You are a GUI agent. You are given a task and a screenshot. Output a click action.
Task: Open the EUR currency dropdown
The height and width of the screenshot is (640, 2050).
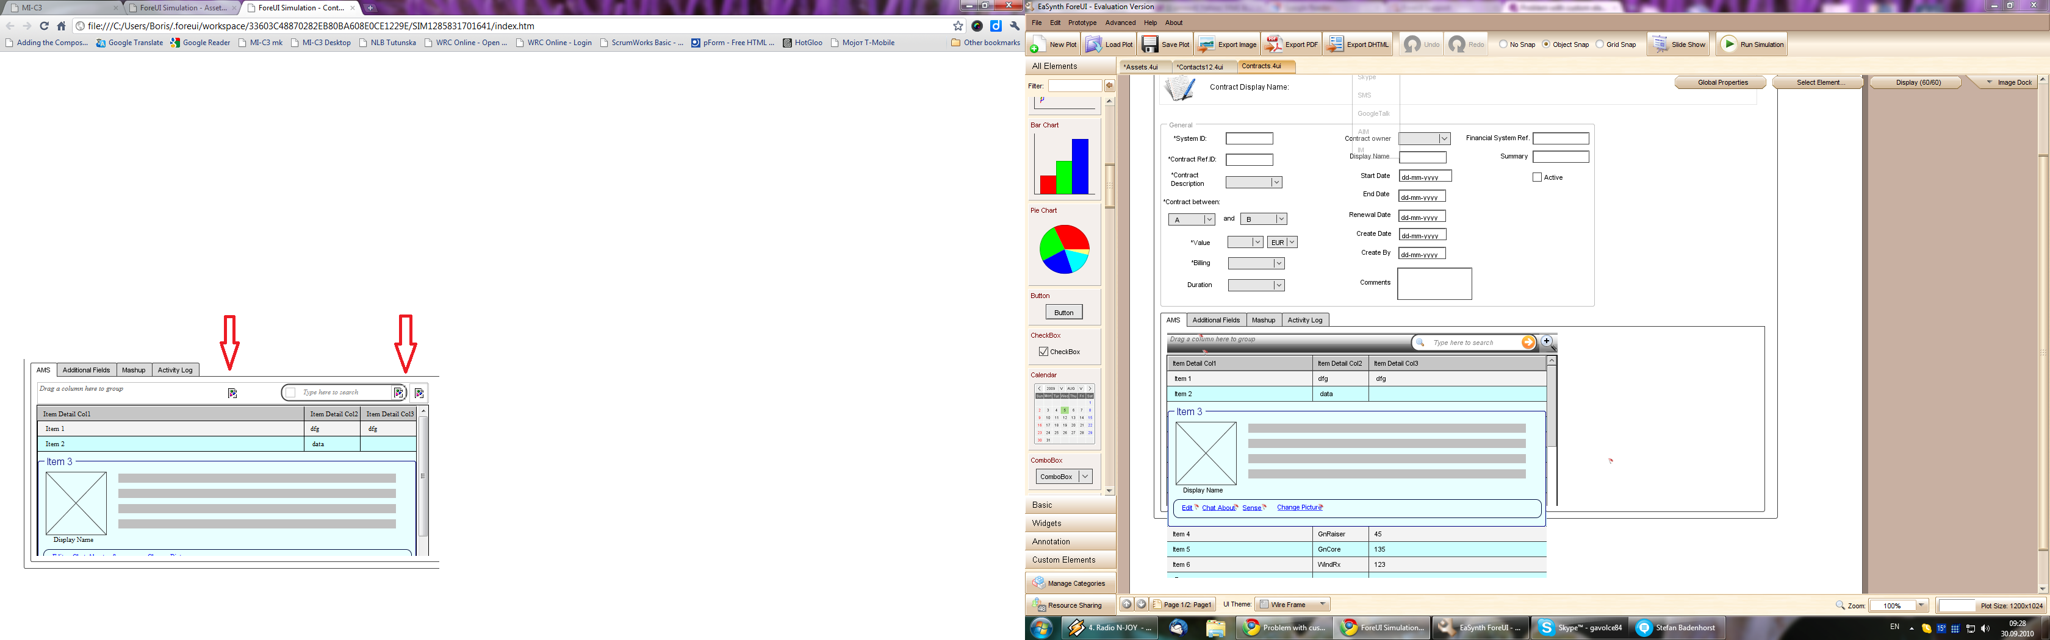[1282, 243]
